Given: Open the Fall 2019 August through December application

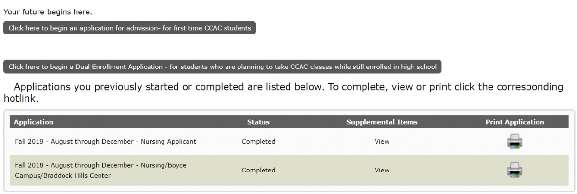Looking at the screenshot, I should coord(105,142).
